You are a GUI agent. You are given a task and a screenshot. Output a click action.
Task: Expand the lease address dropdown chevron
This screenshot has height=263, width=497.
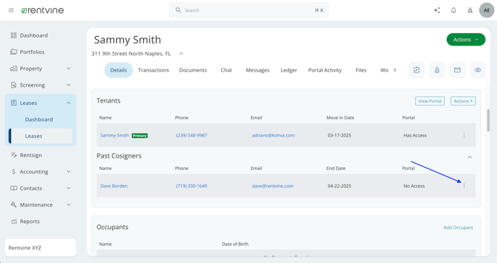click(x=181, y=53)
